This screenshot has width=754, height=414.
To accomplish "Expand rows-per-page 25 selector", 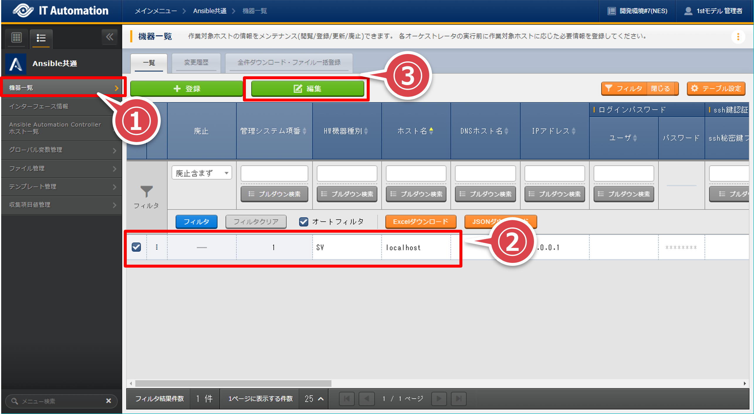I will tap(314, 398).
